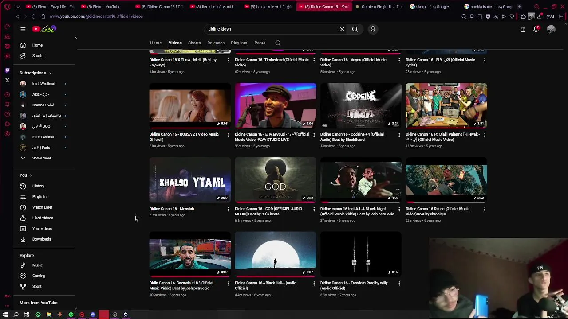
Task: Open more options for Djalil Palermo video
Action: 485,135
